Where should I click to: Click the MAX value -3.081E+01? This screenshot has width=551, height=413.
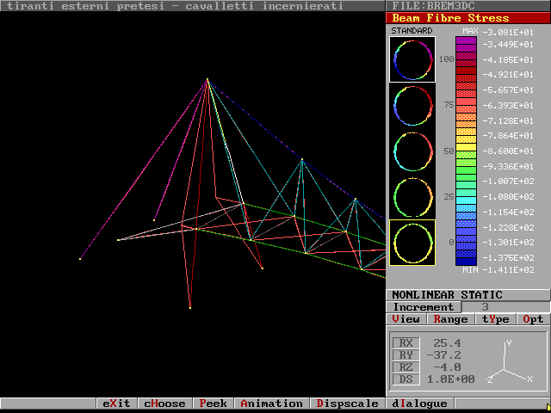click(508, 33)
